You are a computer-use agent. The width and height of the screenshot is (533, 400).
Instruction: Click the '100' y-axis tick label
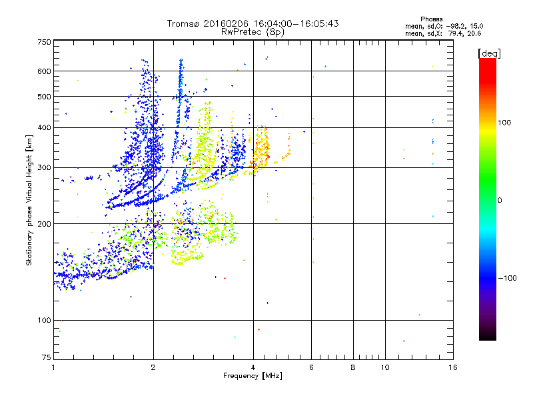44,320
